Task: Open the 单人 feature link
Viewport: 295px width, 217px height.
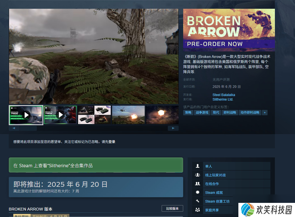Action: pyautogui.click(x=208, y=166)
